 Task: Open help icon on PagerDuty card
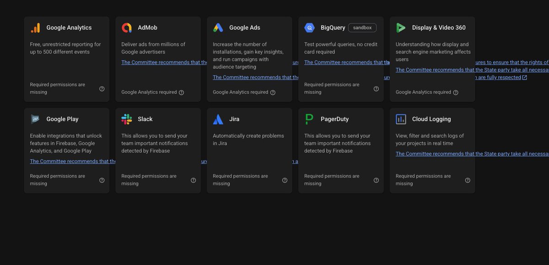(377, 180)
